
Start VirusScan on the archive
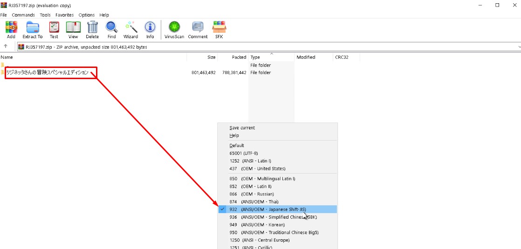[x=174, y=30]
